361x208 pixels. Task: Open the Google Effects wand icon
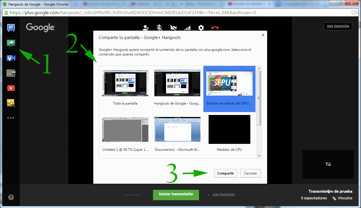point(11,103)
